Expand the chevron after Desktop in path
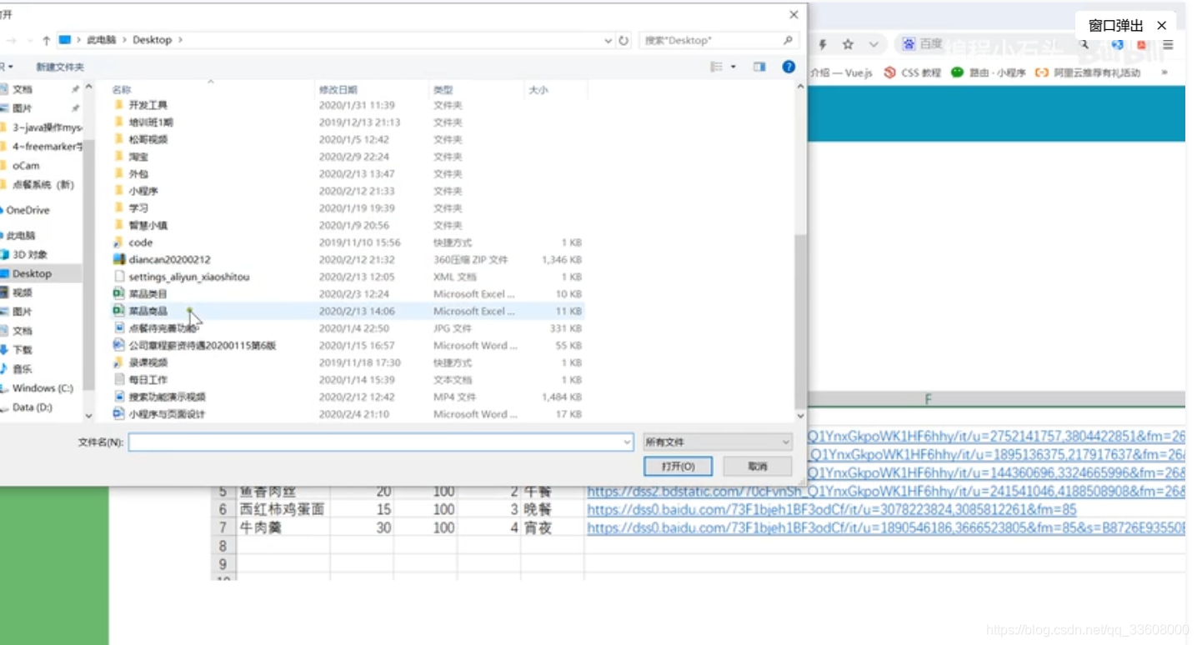 tap(180, 40)
